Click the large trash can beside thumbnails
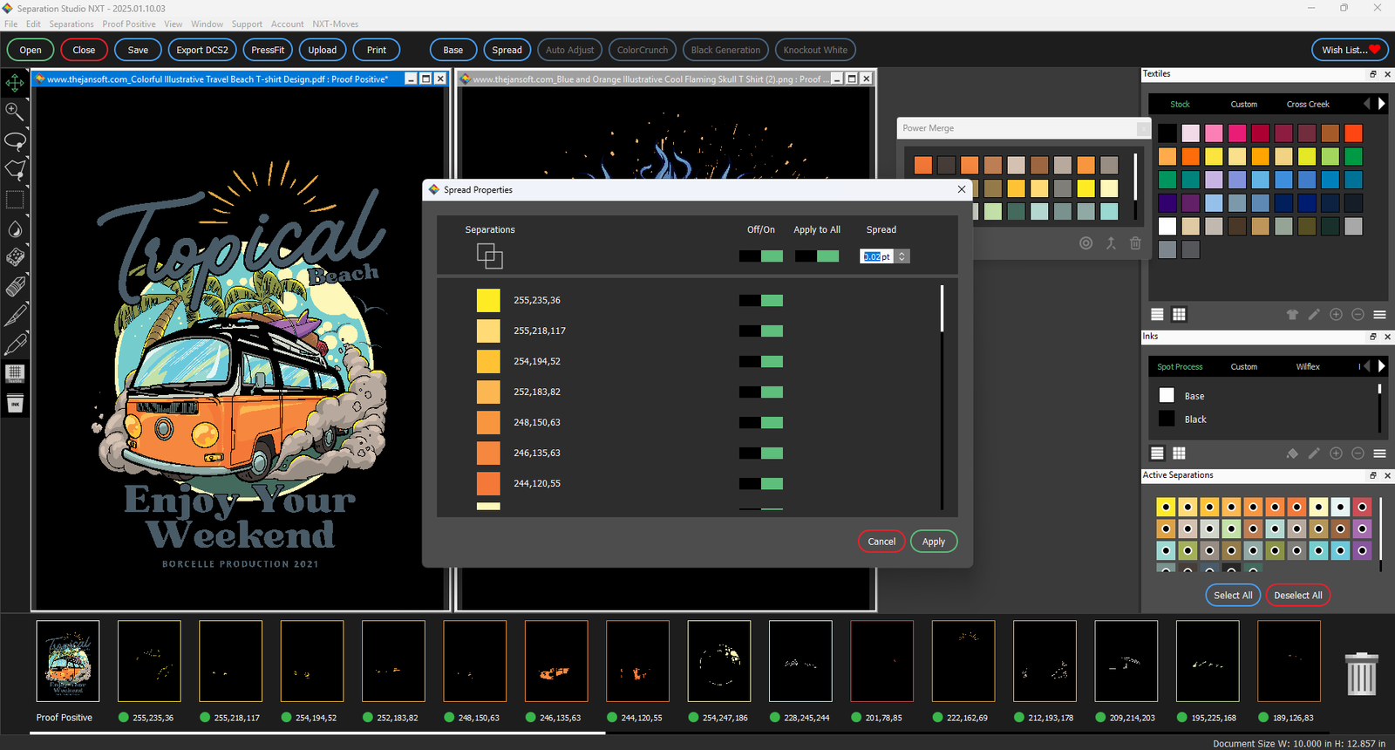Image resolution: width=1395 pixels, height=750 pixels. tap(1362, 673)
